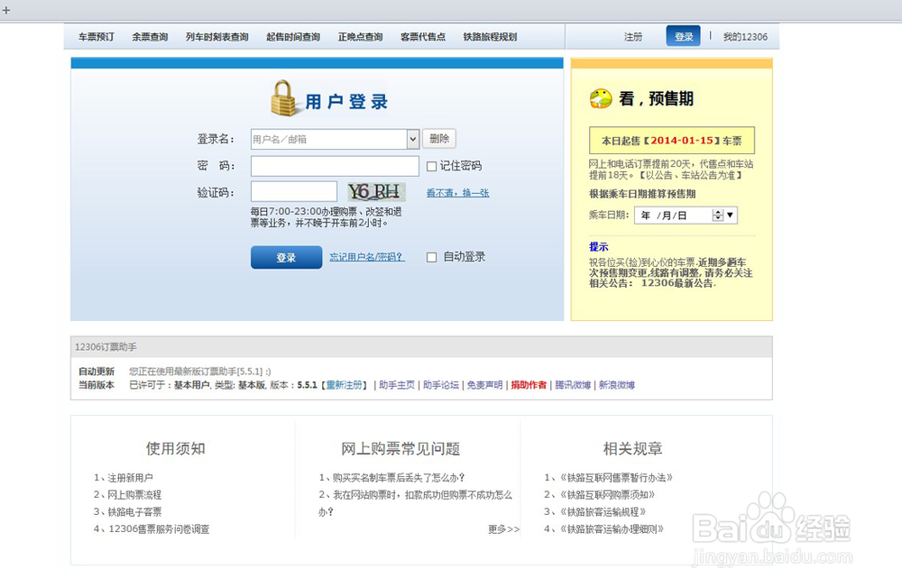This screenshot has width=902, height=588.
Task: Click 2、网上购票流程 under 使用须知
Action: 127,495
